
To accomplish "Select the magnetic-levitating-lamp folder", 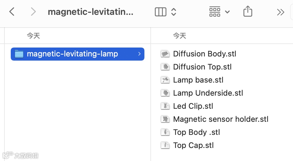I will point(72,54).
